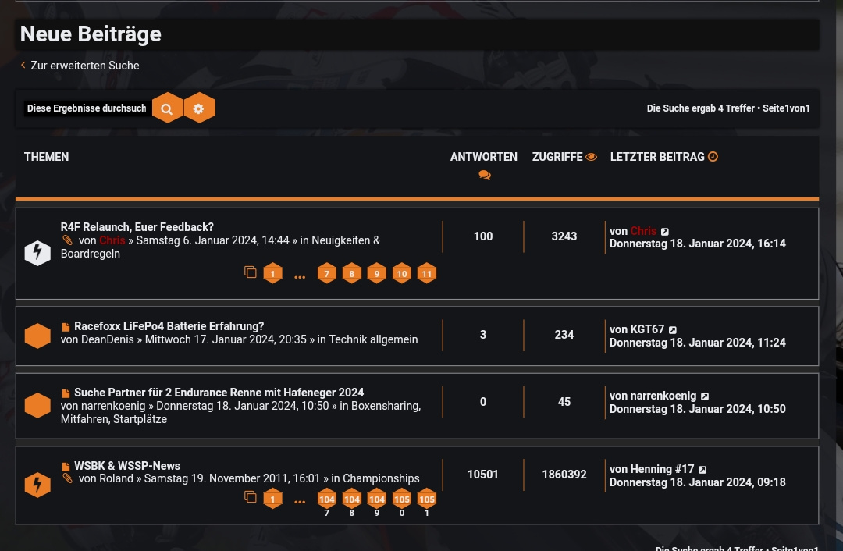Visit Technik allgemein forum category
The width and height of the screenshot is (843, 551).
click(x=373, y=339)
